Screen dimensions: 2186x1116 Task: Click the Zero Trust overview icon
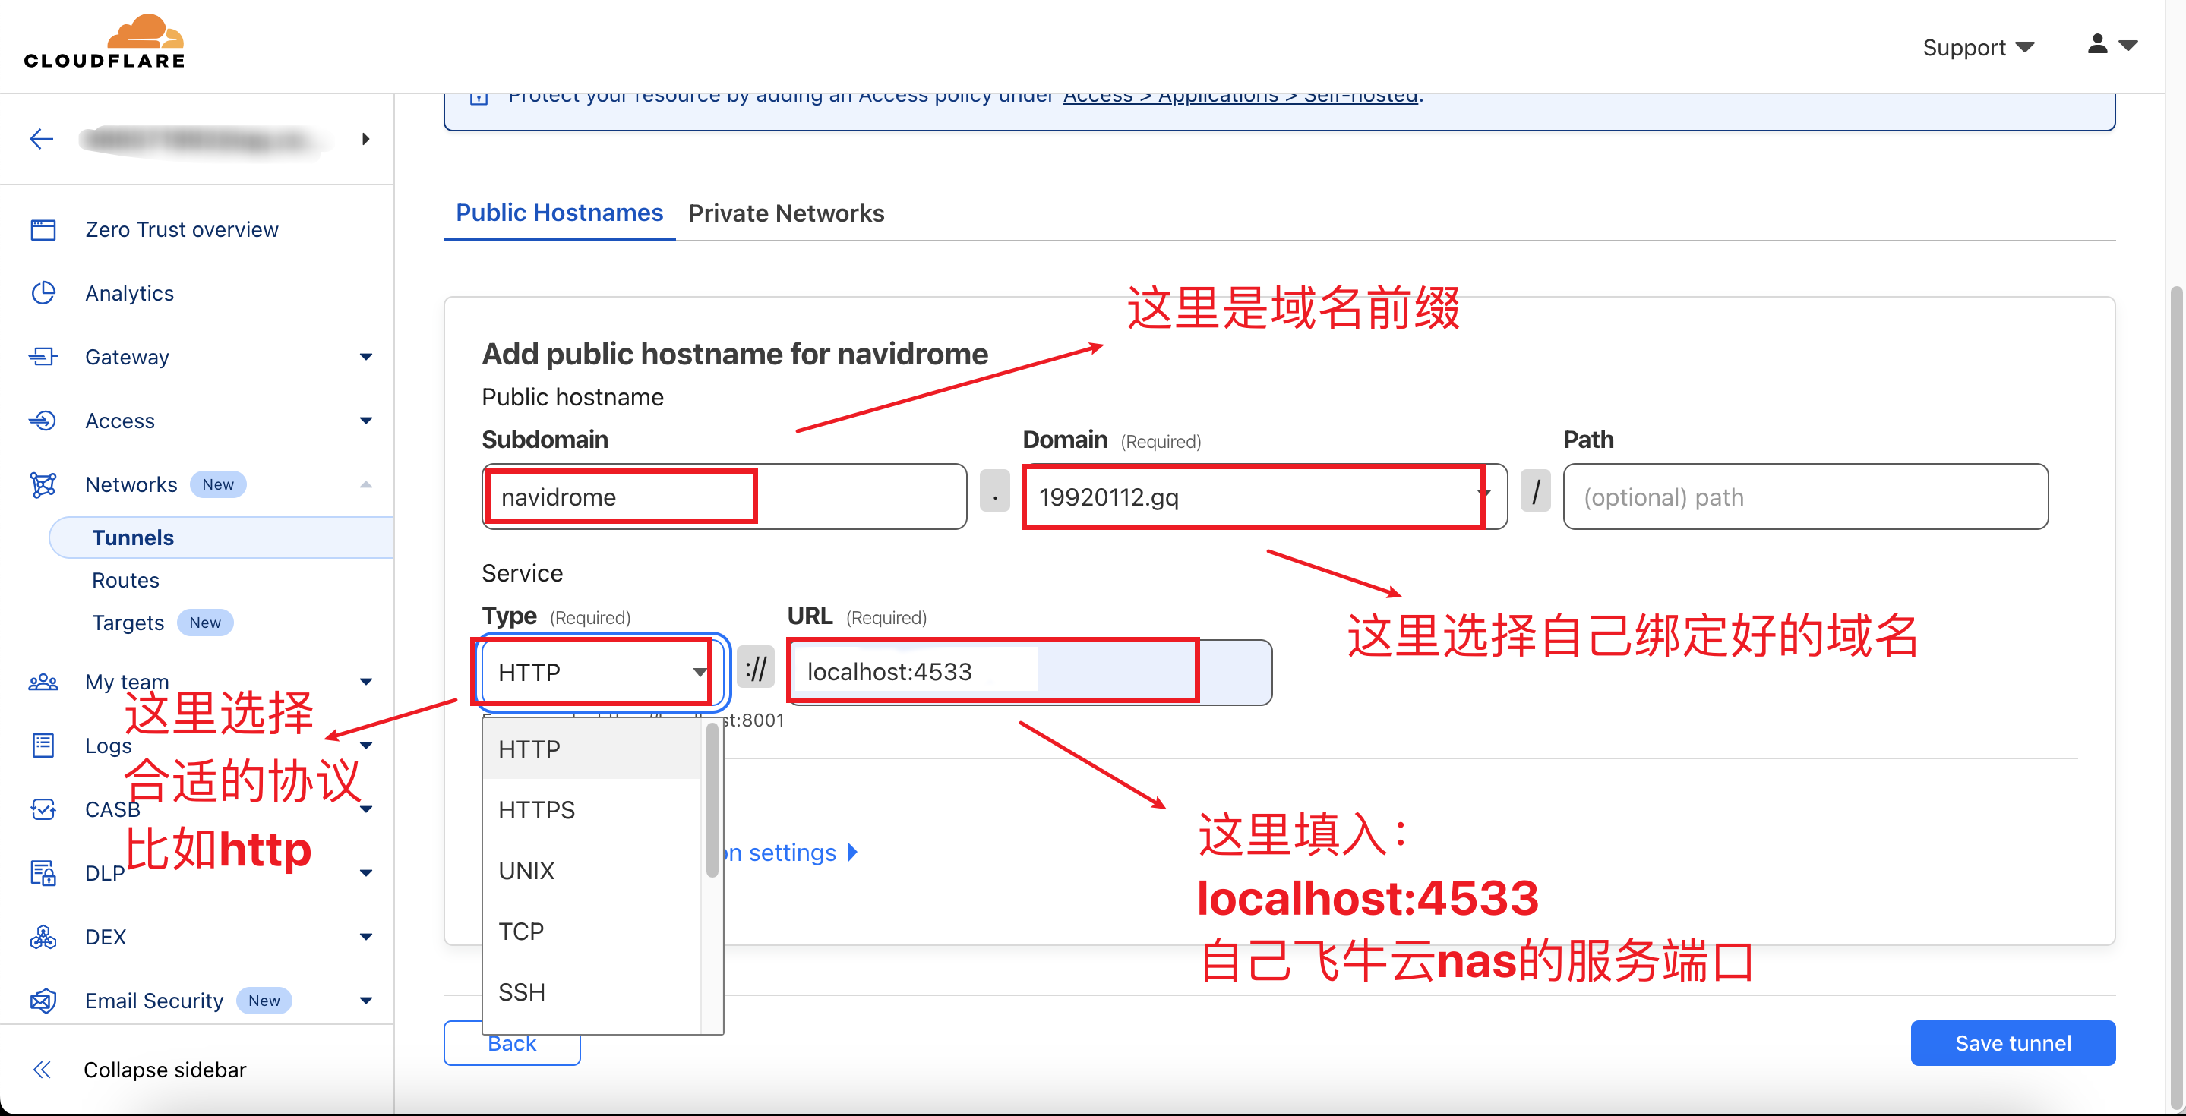point(43,230)
